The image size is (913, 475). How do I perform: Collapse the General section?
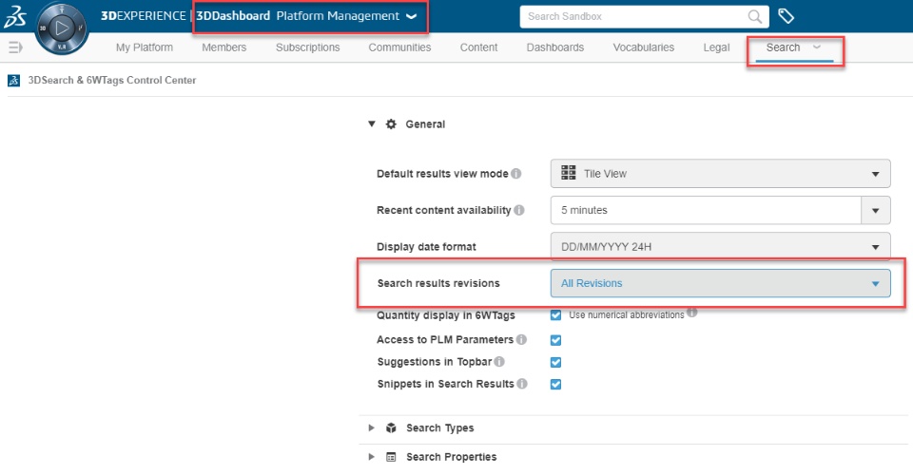372,124
